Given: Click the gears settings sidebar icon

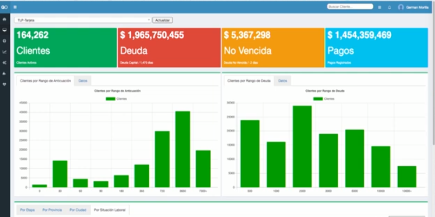Looking at the screenshot, I should pyautogui.click(x=5, y=63).
